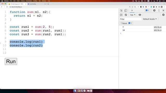Open Finder from the Dock
This screenshot has height=93, width=166.
click(x=75, y=91)
